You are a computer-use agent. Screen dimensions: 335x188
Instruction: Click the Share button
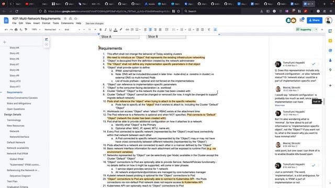pyautogui.click(x=315, y=20)
